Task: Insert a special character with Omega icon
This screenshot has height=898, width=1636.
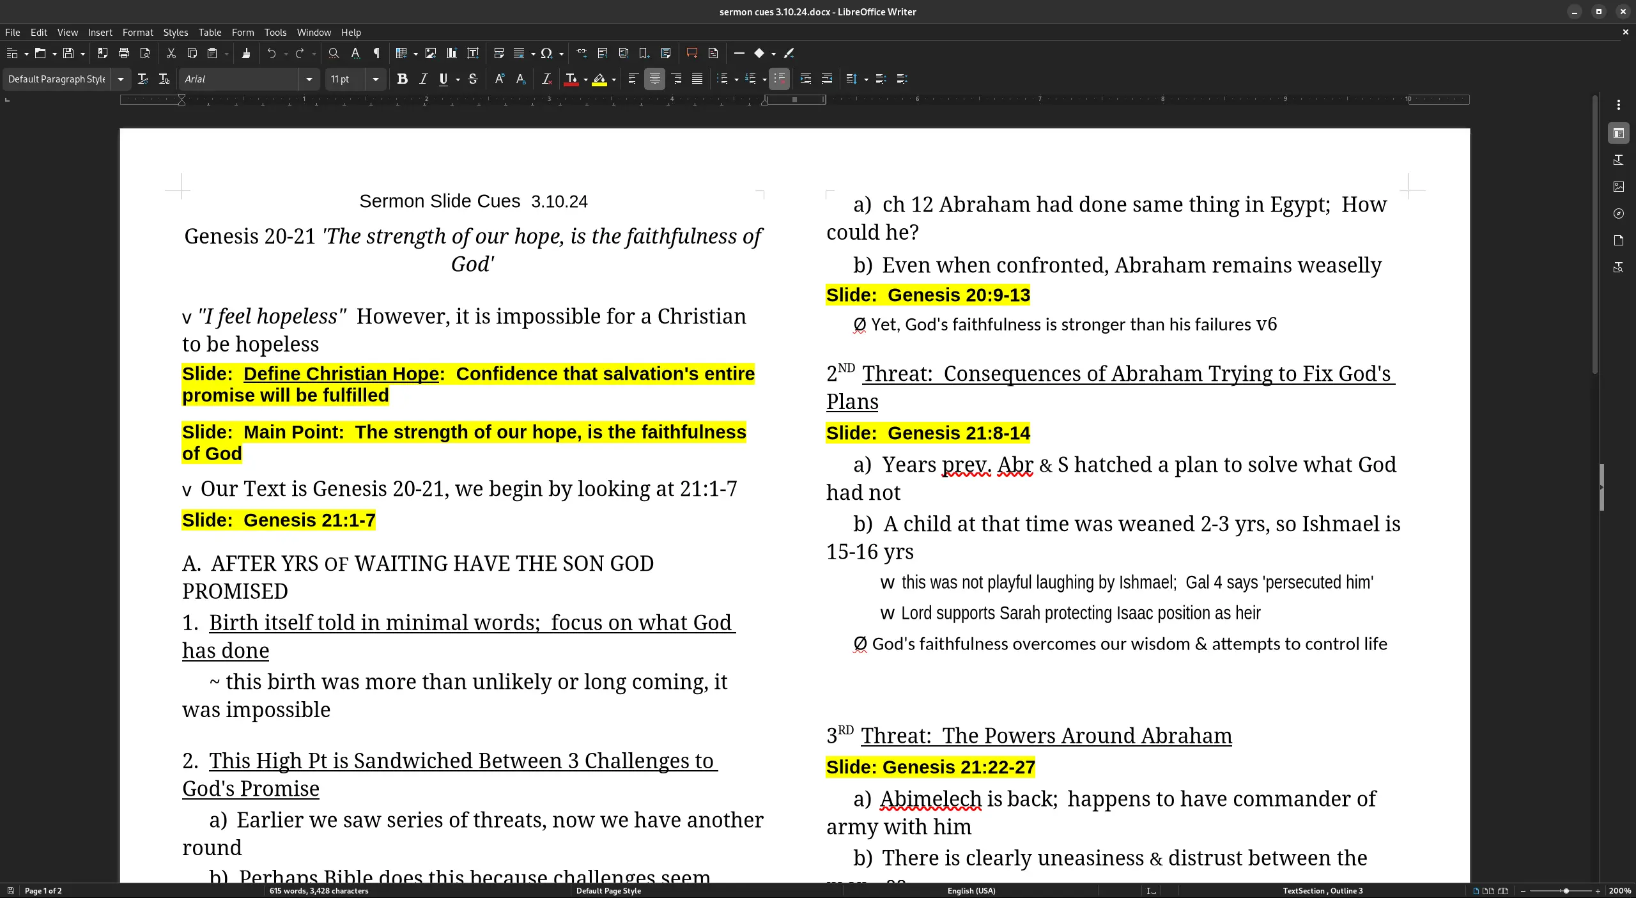Action: coord(546,54)
